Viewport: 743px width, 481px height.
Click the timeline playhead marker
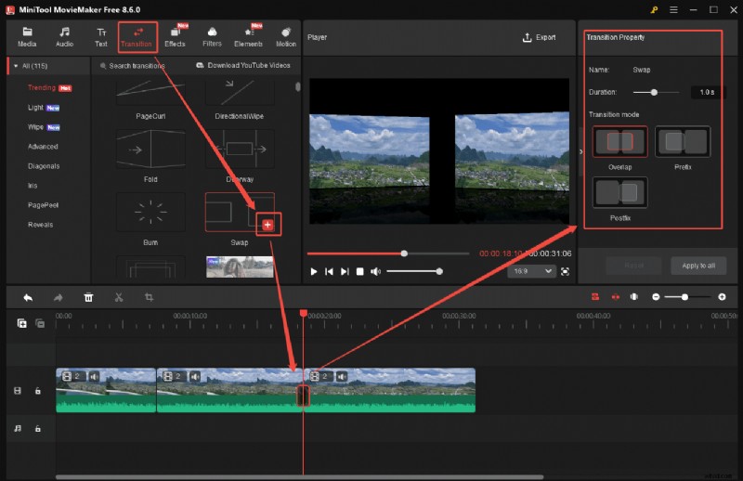[304, 313]
